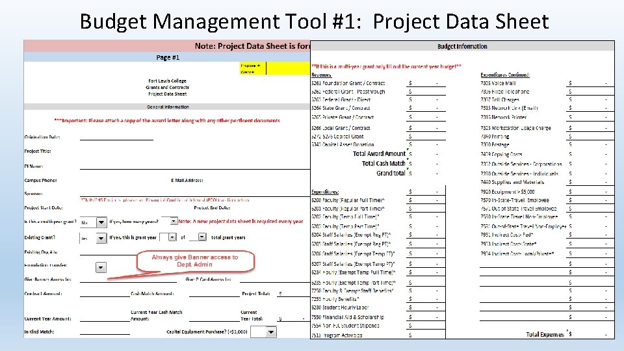Click the 'new project data sheet required' note
The image size is (624, 351).
point(240,221)
